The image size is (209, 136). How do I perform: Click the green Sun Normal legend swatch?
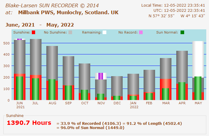click(182, 32)
